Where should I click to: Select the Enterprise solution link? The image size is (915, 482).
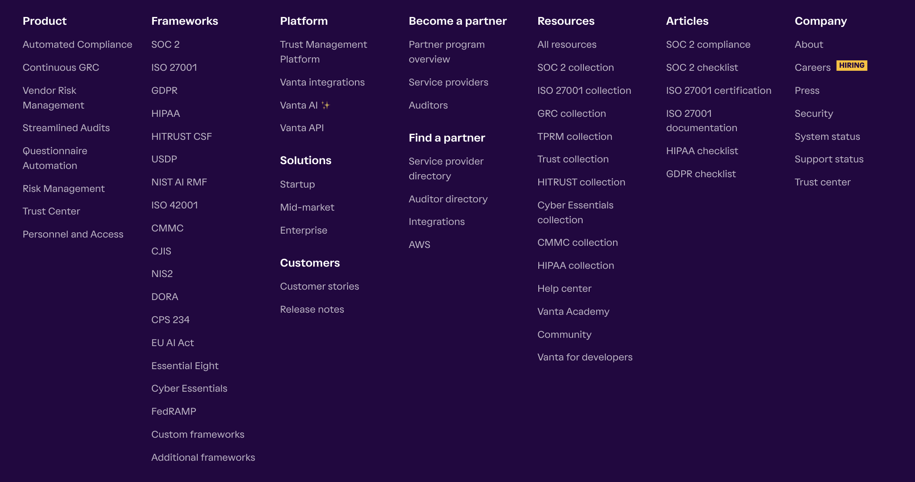point(303,231)
